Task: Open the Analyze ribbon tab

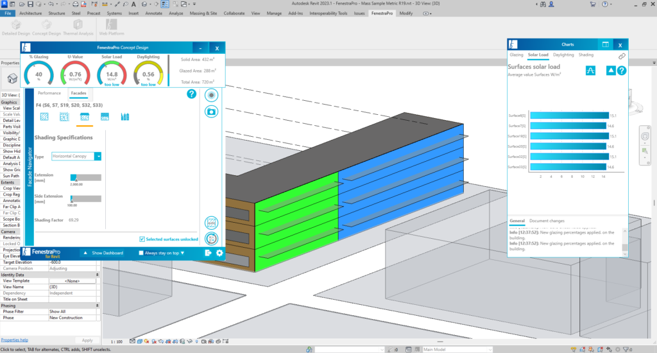Action: pyautogui.click(x=176, y=13)
